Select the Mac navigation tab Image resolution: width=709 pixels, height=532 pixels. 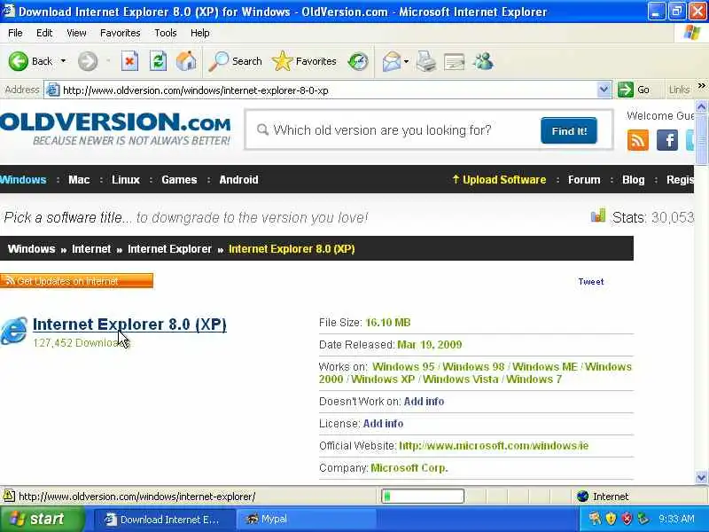pyautogui.click(x=79, y=180)
